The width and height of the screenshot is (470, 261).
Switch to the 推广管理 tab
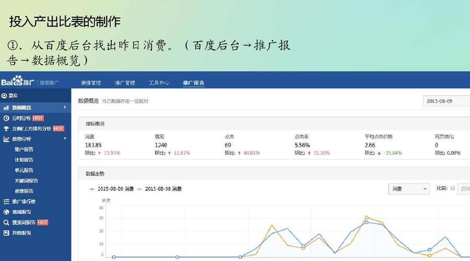(125, 83)
